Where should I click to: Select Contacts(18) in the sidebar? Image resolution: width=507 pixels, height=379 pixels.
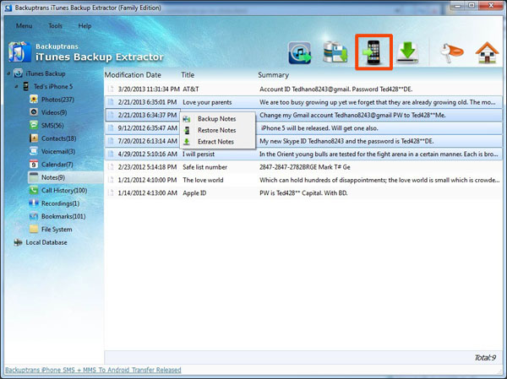(58, 138)
